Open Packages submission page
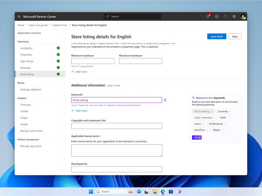Image resolution: width=262 pixels, height=196 pixels. coord(26,68)
